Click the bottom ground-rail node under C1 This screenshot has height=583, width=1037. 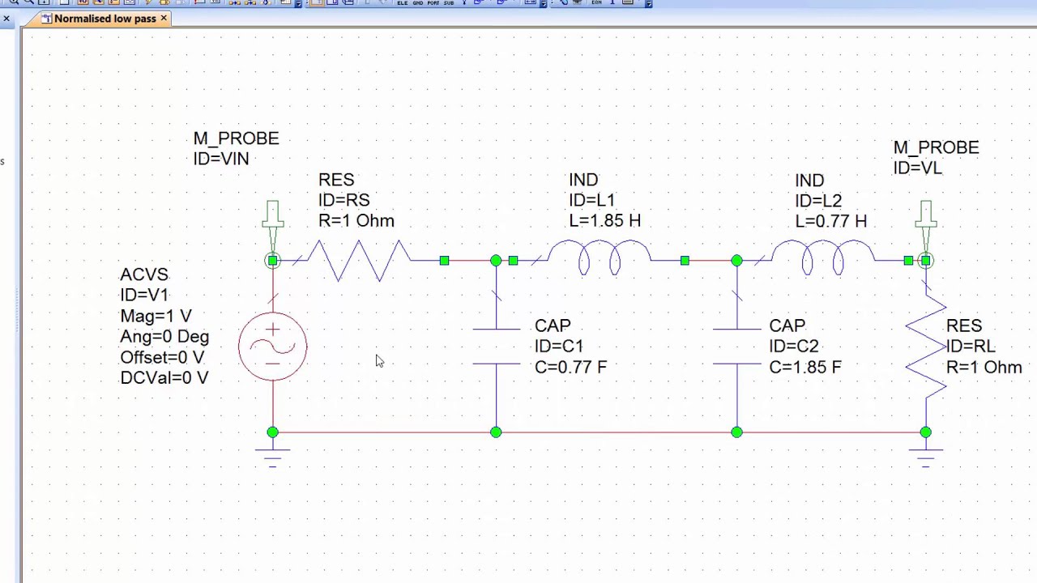[x=496, y=432]
